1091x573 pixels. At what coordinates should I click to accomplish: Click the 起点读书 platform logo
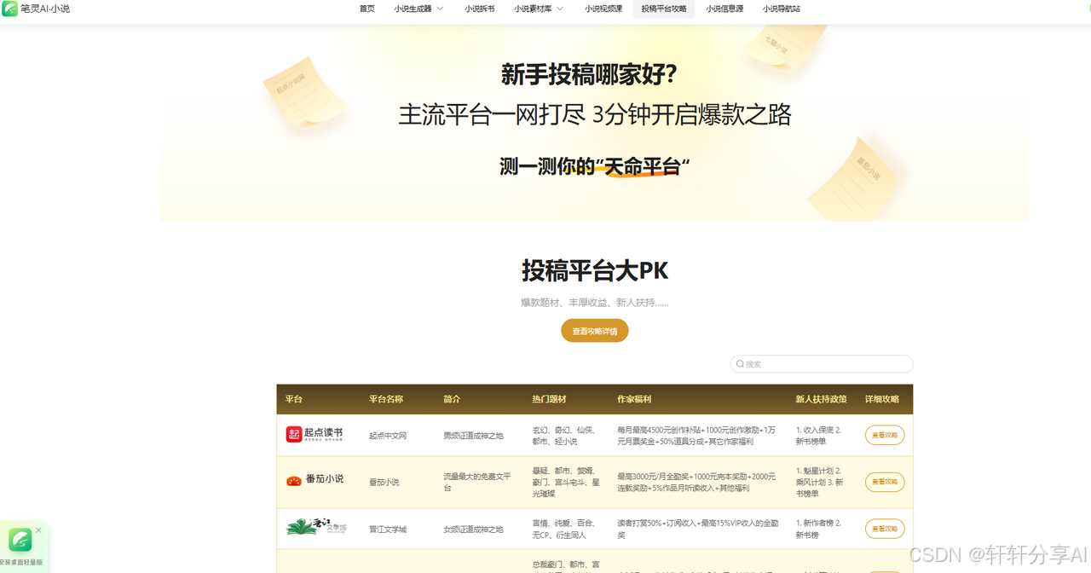(314, 435)
